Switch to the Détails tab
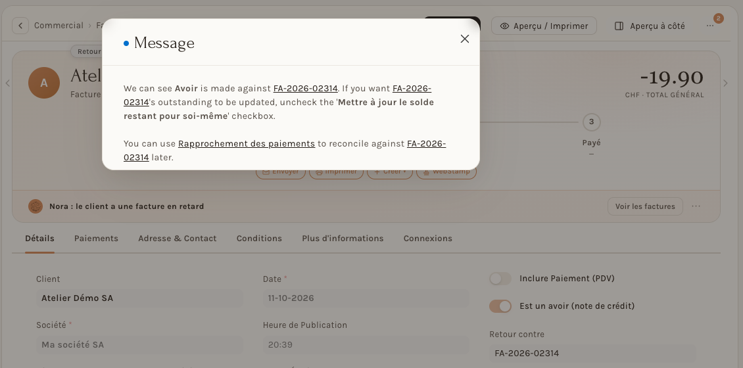Viewport: 743px width, 368px height. 40,239
